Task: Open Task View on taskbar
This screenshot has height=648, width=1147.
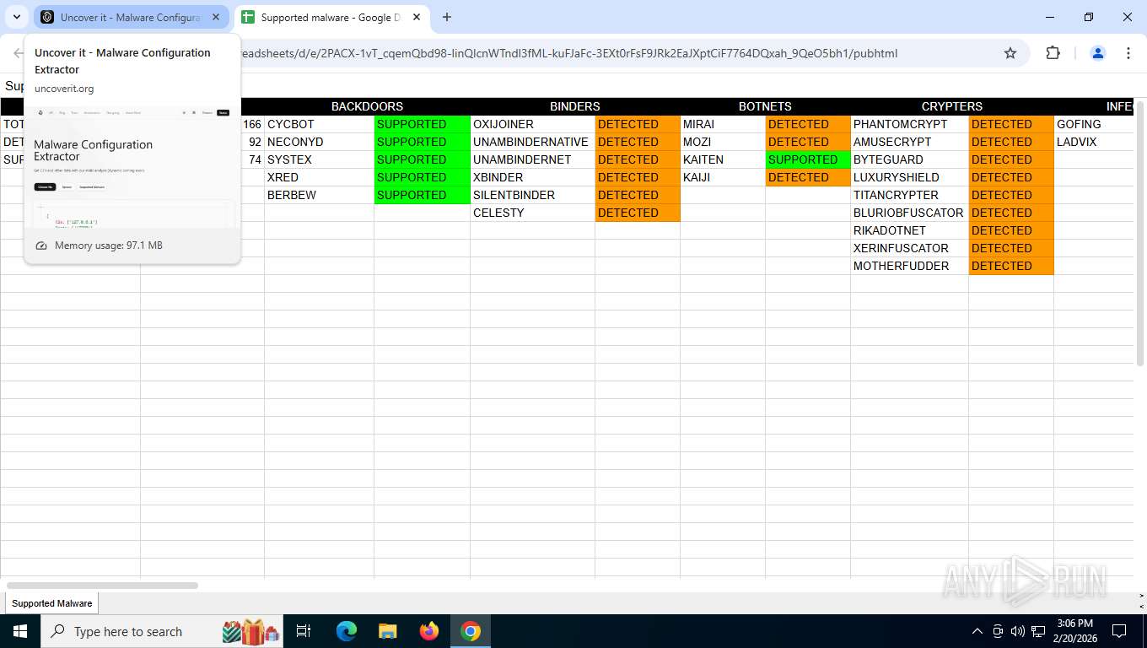Action: 304,631
